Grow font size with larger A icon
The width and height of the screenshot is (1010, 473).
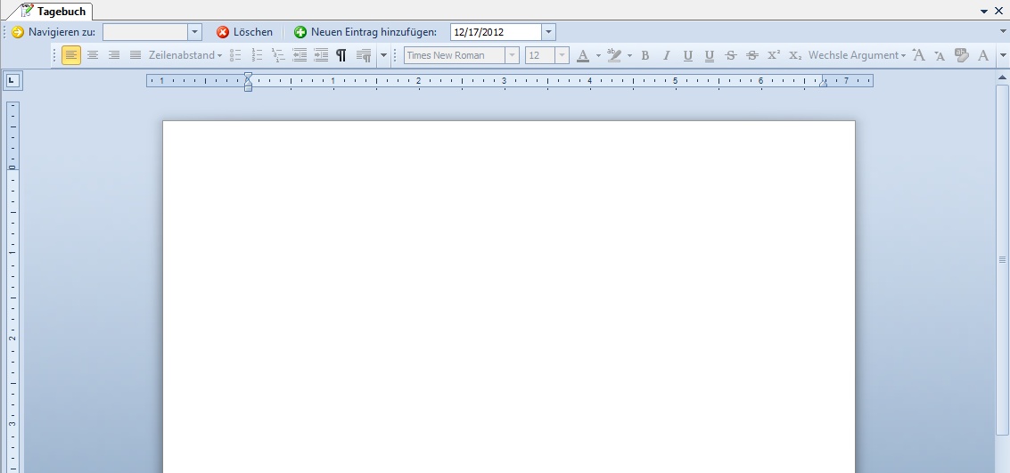point(919,55)
